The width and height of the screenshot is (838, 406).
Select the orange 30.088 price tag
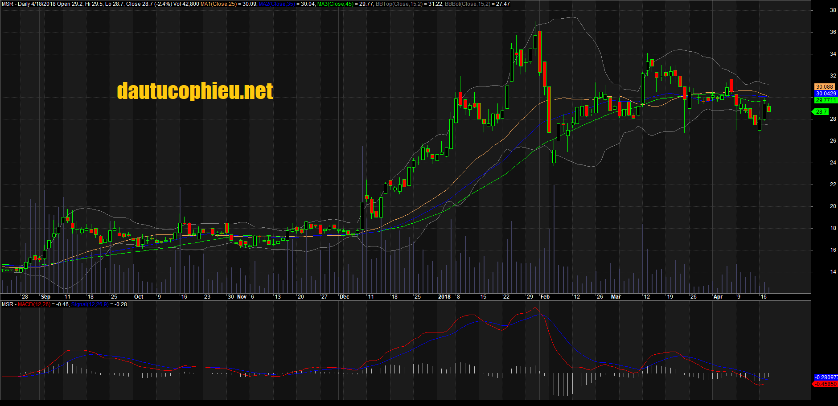tap(824, 87)
